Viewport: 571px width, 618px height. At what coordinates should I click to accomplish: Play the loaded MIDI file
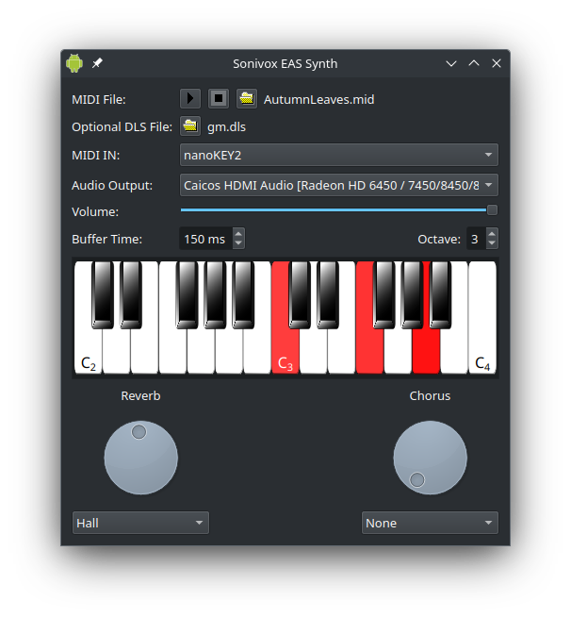tap(190, 98)
